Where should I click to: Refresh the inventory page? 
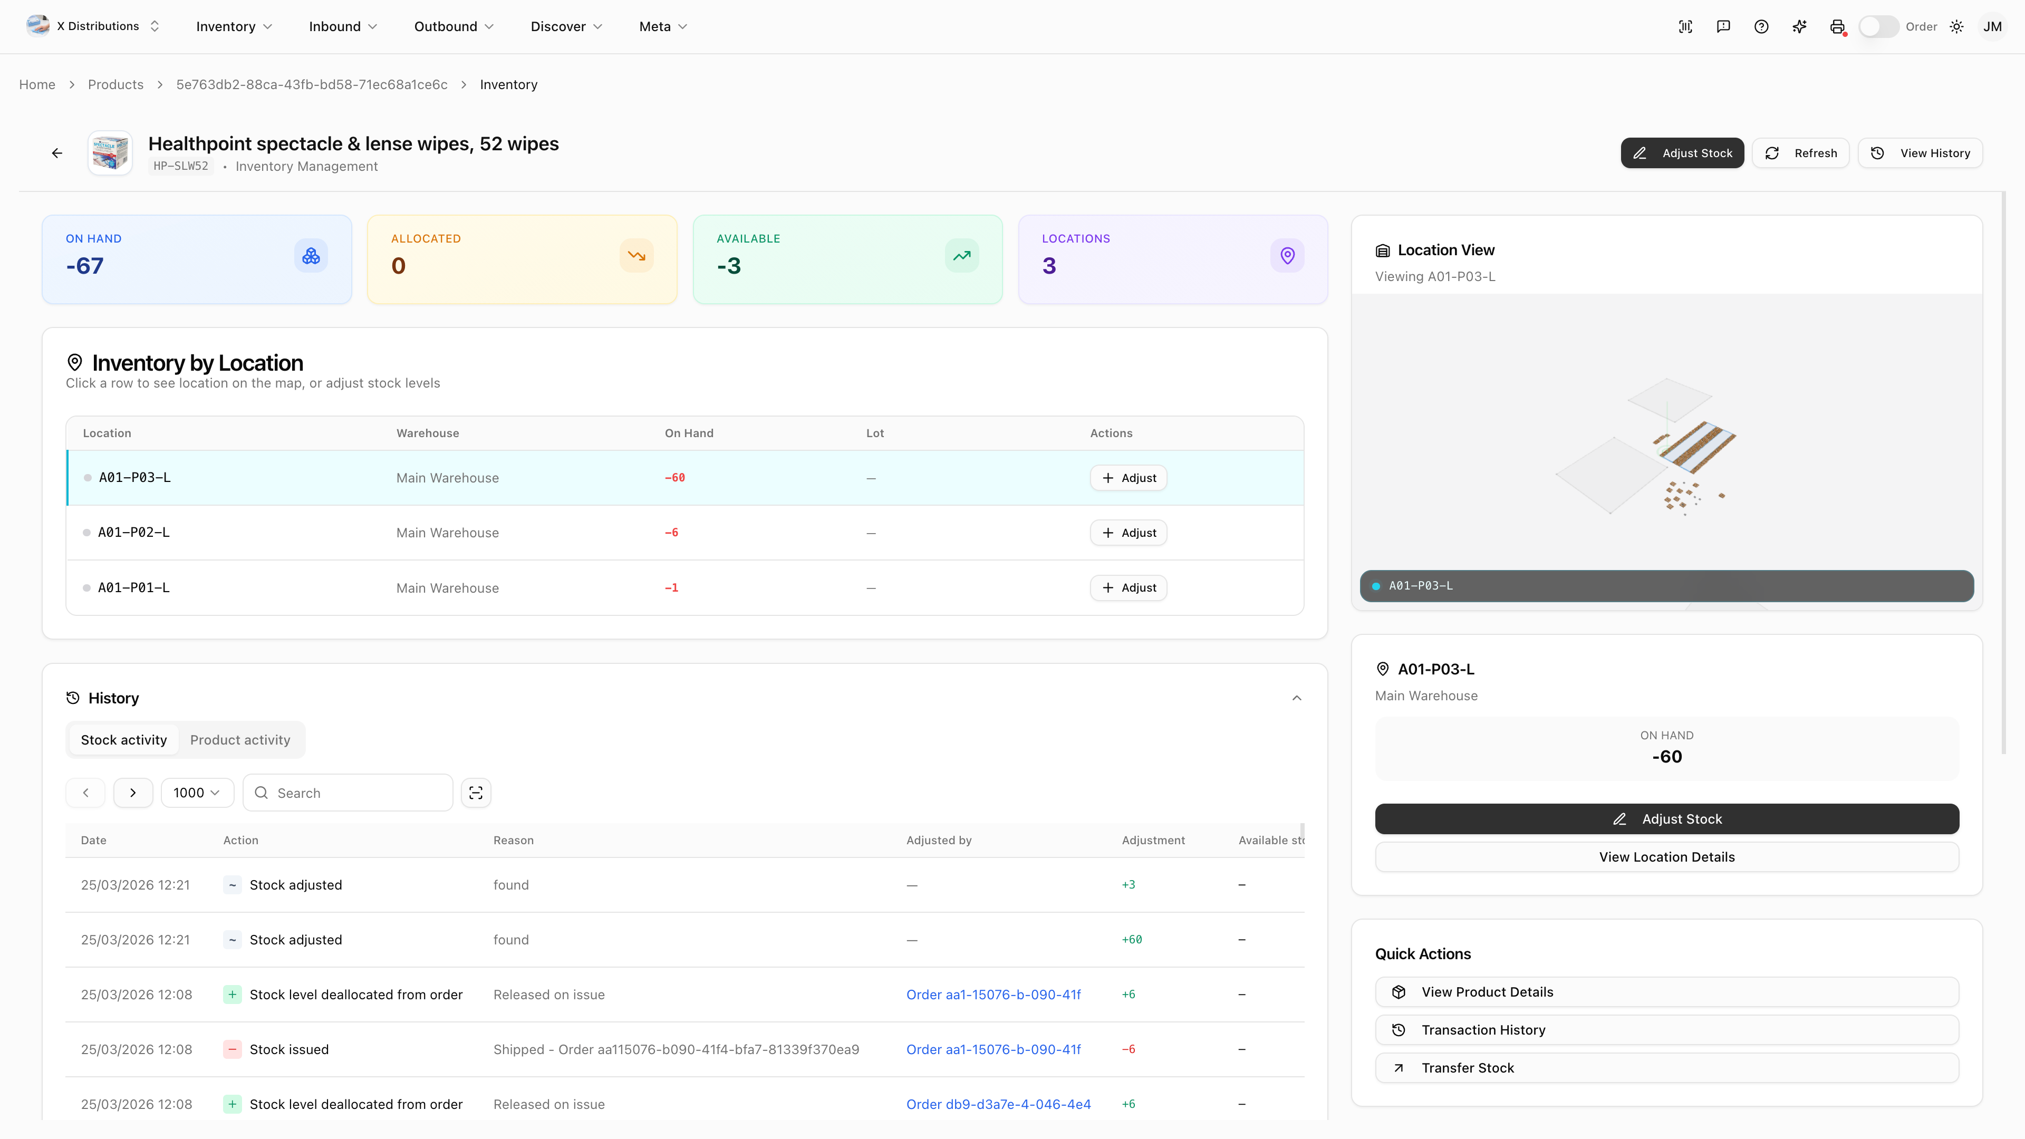1800,153
